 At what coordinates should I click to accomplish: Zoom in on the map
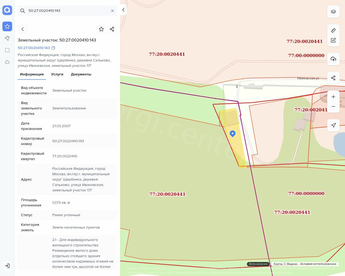(333, 97)
